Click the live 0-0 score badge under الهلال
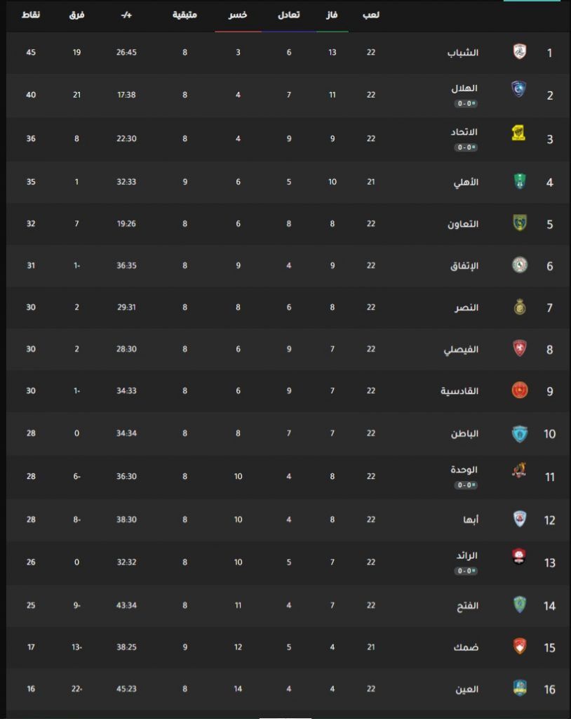The height and width of the screenshot is (719, 571). click(466, 104)
